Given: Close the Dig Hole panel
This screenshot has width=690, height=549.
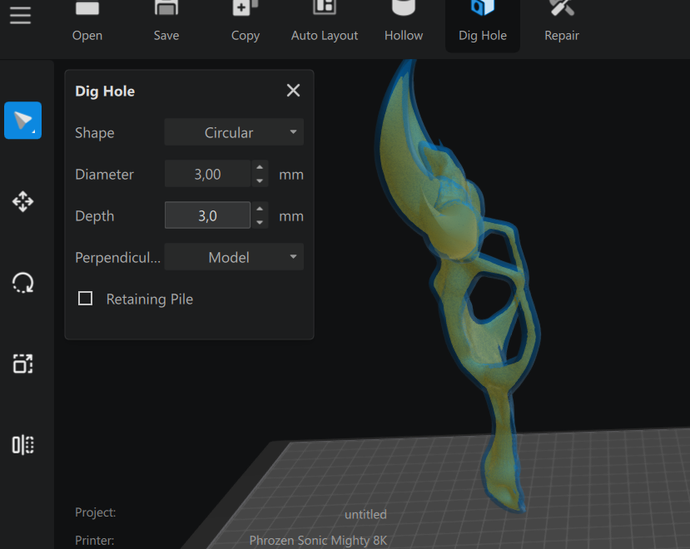Looking at the screenshot, I should [x=293, y=91].
